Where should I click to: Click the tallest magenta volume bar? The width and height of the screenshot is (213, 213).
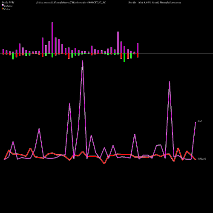click(x=52, y=38)
